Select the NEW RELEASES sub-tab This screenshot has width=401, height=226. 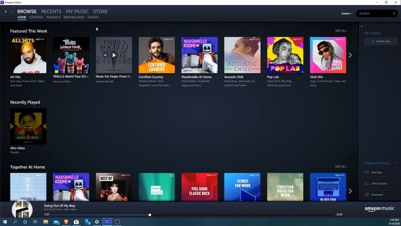pos(74,18)
